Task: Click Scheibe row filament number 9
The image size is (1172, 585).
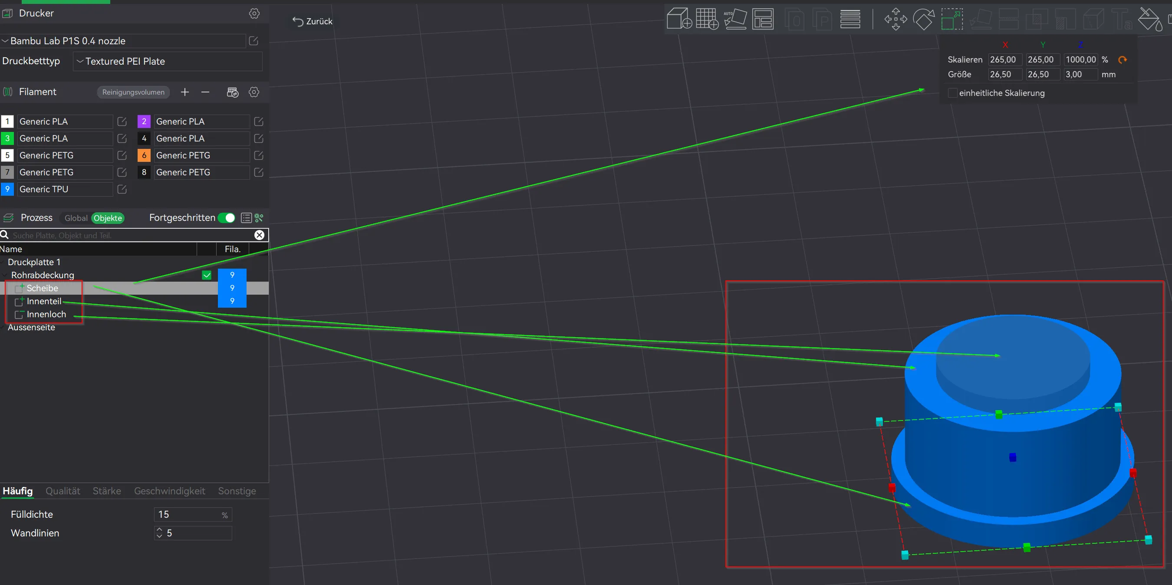Action: (x=232, y=288)
